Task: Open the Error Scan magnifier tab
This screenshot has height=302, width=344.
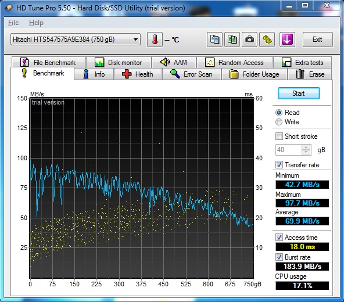Action: coord(192,74)
